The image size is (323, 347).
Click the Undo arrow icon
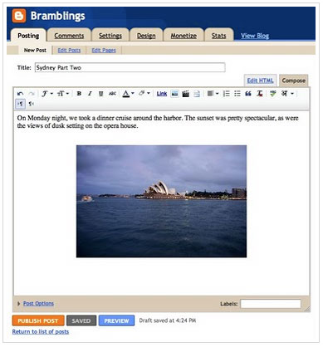(x=20, y=94)
